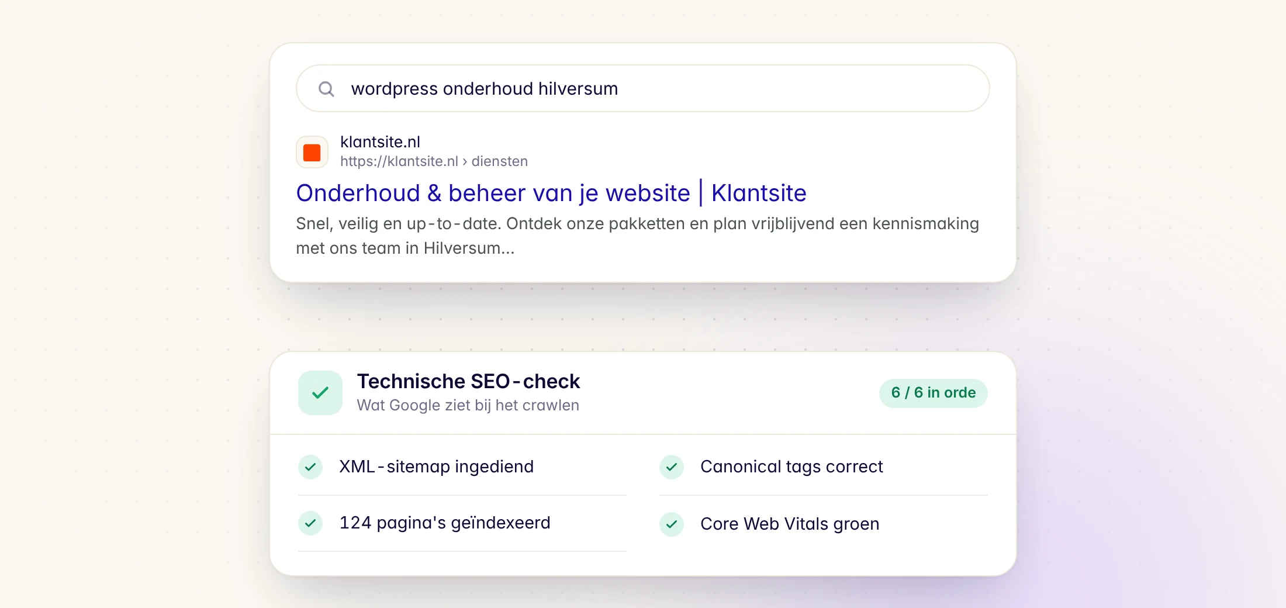The height and width of the screenshot is (608, 1286).
Task: Open the 'Onderhoud & beheer van je website' result title
Action: [x=551, y=193]
